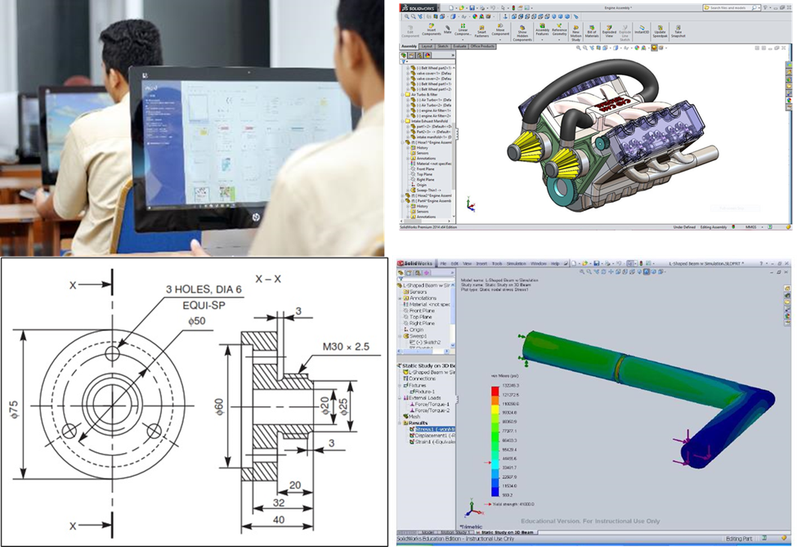
Task: Collapse the Air Turbo & filter folder
Action: (404, 95)
